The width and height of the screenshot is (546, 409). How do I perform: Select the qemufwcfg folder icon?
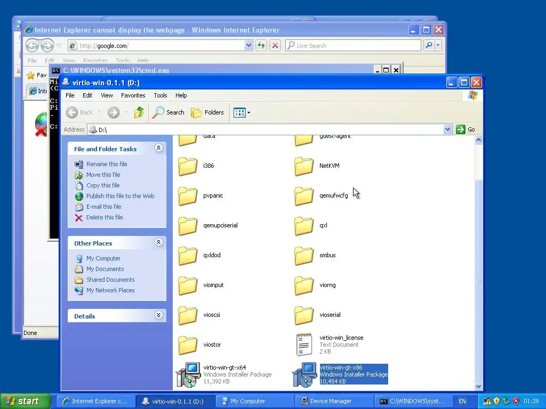[304, 196]
